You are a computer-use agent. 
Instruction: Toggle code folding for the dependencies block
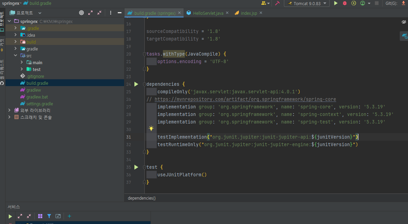point(144,84)
